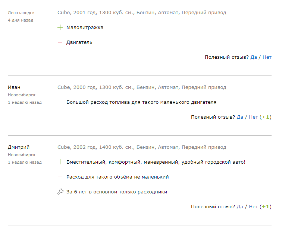Click the red minus icon in Иван's review
The height and width of the screenshot is (228, 282).
(60, 102)
